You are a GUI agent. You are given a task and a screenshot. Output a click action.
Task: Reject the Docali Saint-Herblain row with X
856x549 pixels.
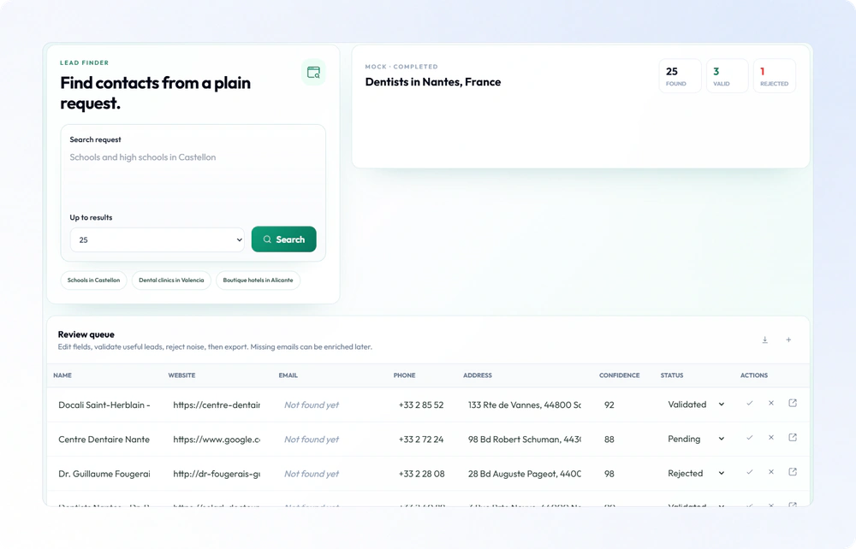tap(771, 404)
